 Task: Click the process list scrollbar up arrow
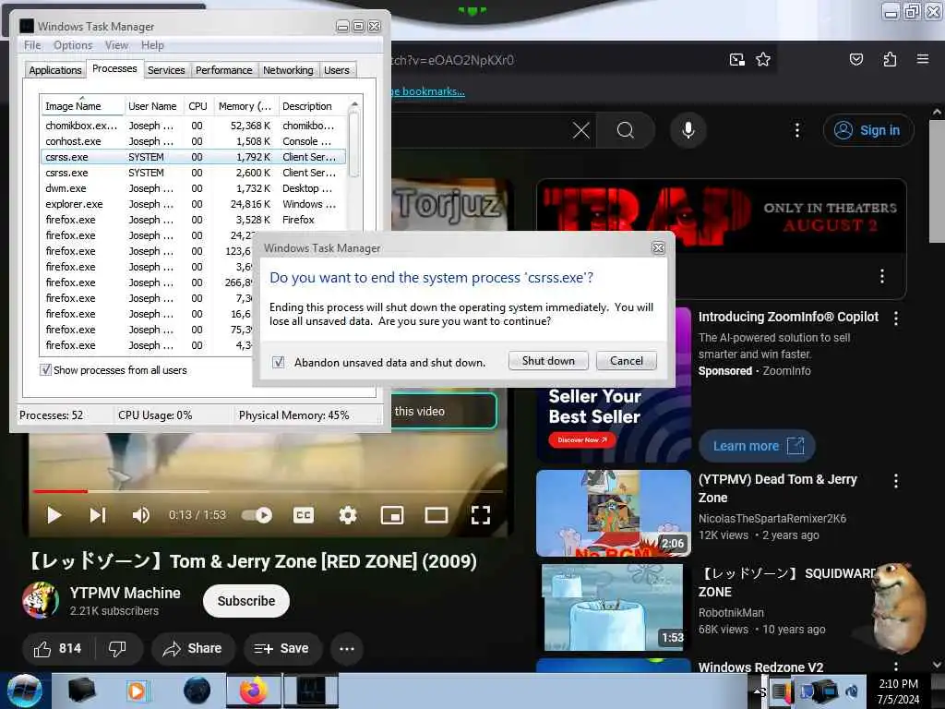tap(354, 104)
